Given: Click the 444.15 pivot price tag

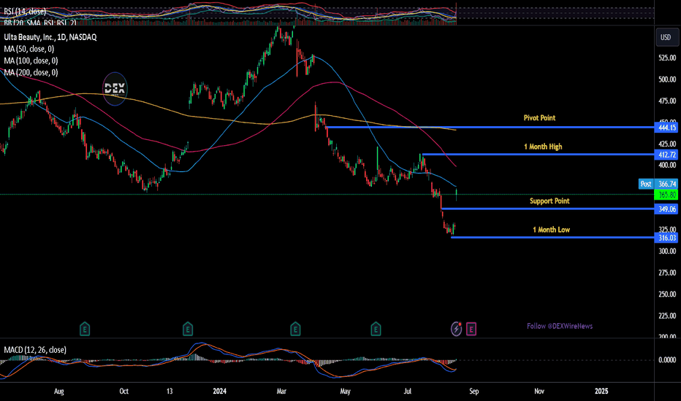Looking at the screenshot, I should click(x=666, y=128).
